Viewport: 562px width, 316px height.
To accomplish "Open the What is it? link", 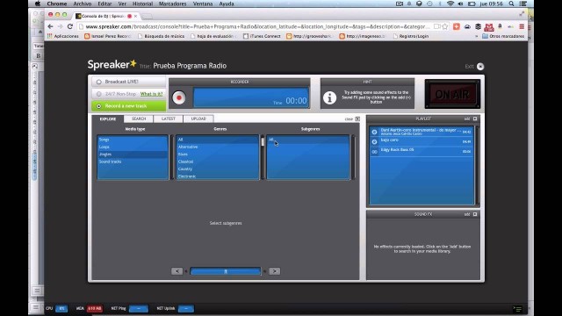I will click(x=151, y=94).
